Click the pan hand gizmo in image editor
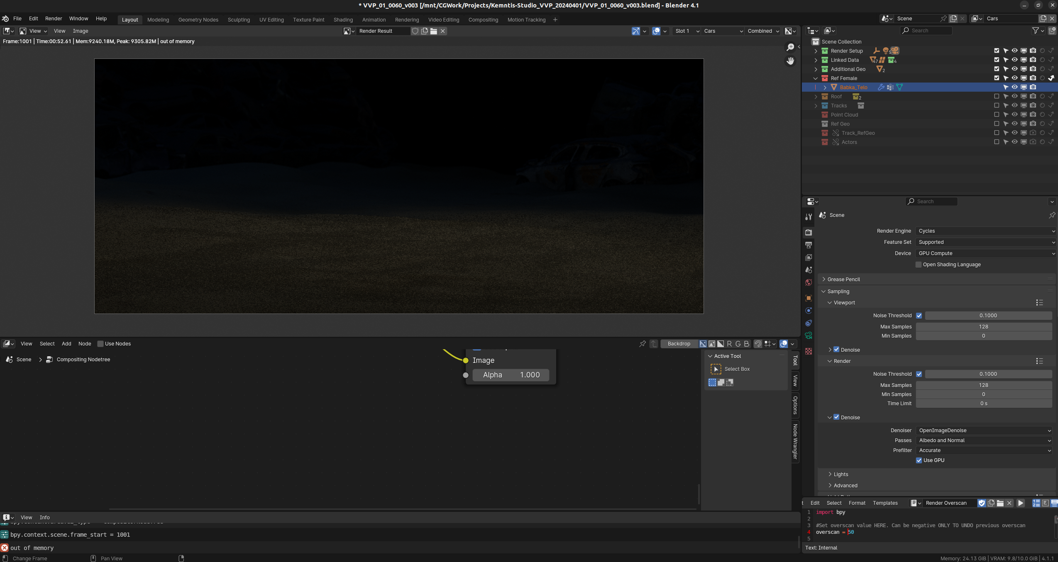 [790, 61]
